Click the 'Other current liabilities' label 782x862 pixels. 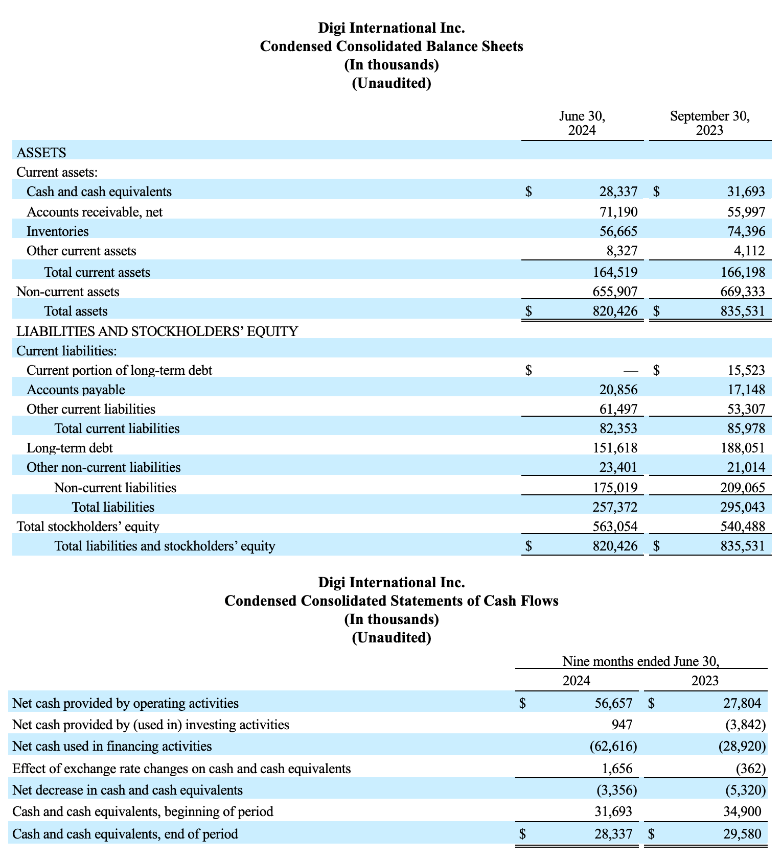coord(91,409)
